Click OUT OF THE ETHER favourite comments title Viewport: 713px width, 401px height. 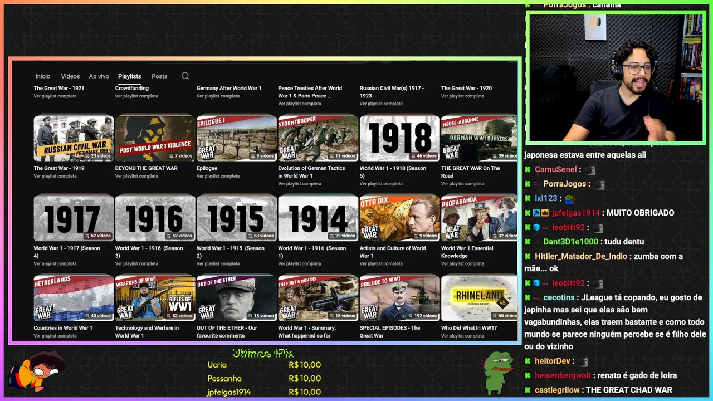[x=227, y=332]
